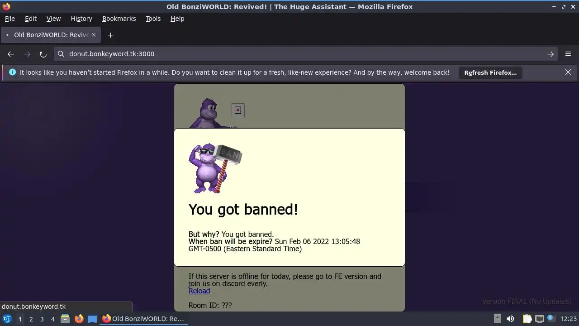The height and width of the screenshot is (326, 579).
Task: Reload the page using the toolbar refresh icon
Action: 43,54
